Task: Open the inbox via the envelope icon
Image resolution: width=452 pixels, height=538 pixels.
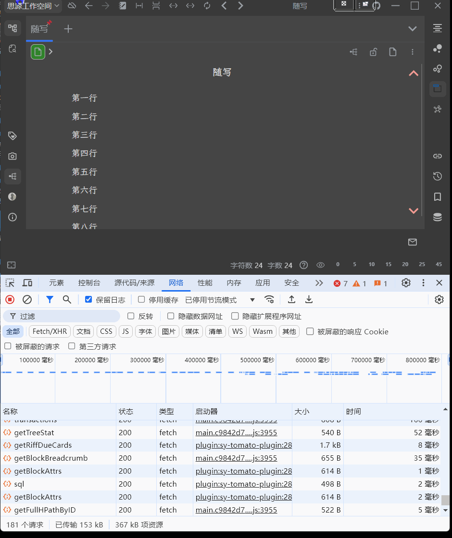Action: click(x=412, y=242)
